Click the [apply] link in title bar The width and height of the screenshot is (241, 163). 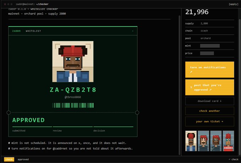[234, 4]
